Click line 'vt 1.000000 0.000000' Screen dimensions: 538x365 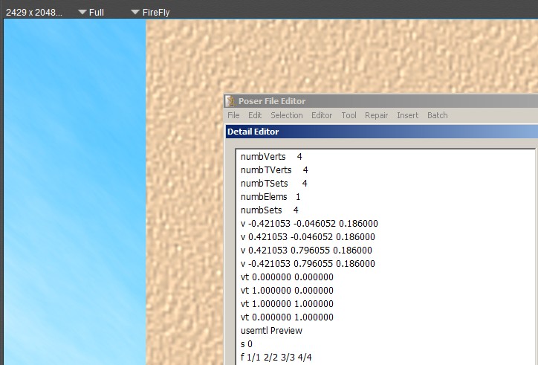pyautogui.click(x=287, y=291)
